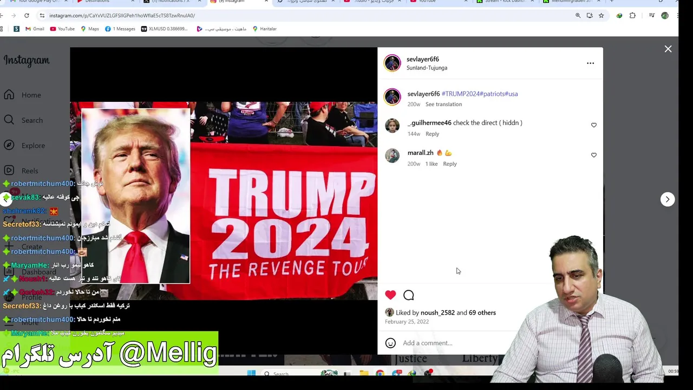Go to the next post arrow
693x390 pixels.
click(668, 199)
